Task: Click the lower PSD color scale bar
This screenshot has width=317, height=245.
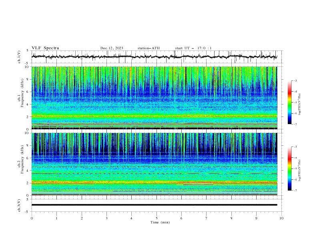Action: pos(290,169)
